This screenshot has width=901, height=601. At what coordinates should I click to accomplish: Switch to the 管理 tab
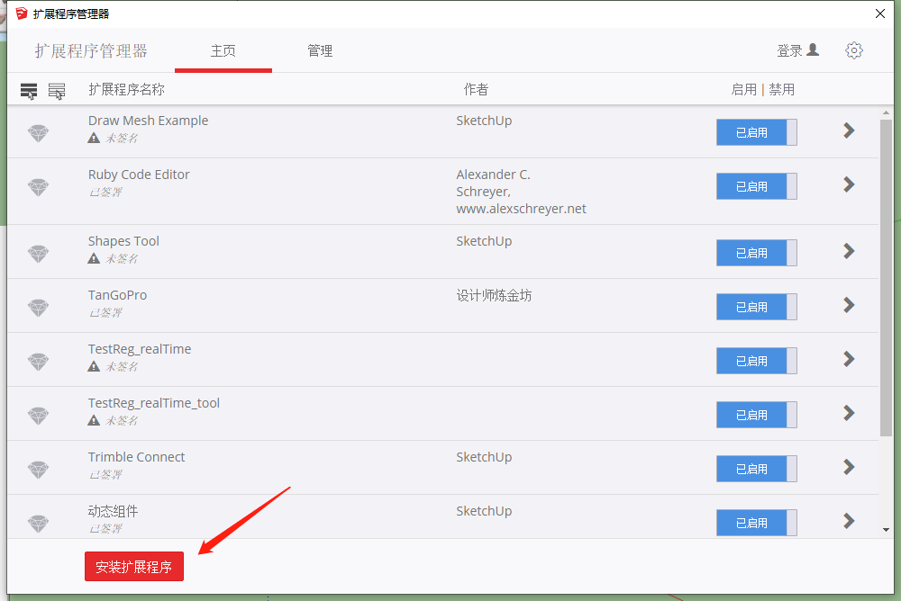coord(320,51)
